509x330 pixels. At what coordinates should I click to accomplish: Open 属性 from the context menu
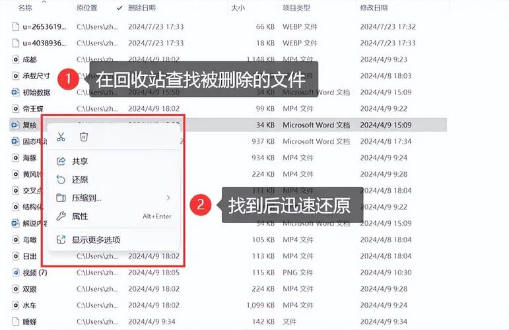pos(80,216)
